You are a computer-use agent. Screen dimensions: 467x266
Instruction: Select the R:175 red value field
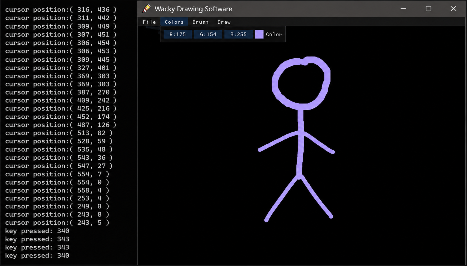click(178, 34)
